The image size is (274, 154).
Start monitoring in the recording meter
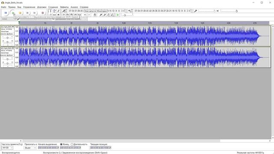tap(96, 11)
